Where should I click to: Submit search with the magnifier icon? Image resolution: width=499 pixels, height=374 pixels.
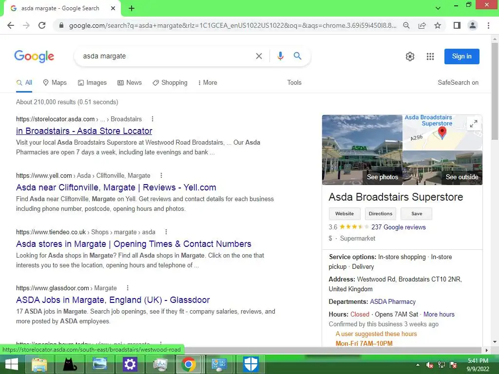pyautogui.click(x=298, y=56)
